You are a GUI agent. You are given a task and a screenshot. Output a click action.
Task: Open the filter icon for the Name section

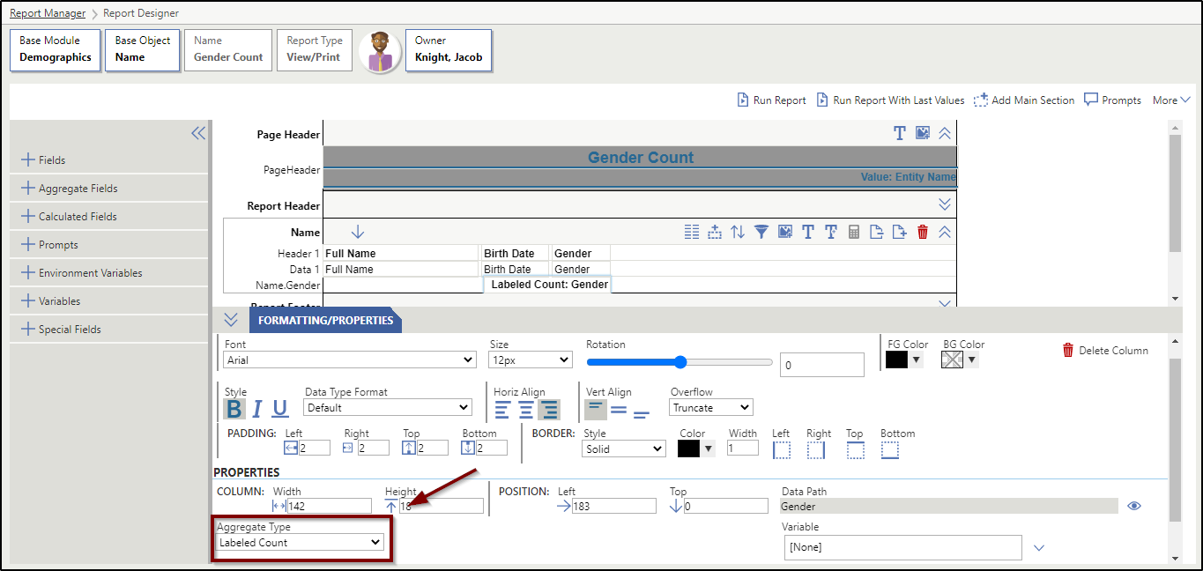pos(761,232)
